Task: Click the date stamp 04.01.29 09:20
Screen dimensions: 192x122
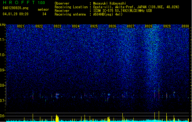Action: 16,14
